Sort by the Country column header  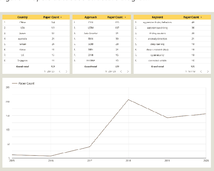[x=23, y=17]
